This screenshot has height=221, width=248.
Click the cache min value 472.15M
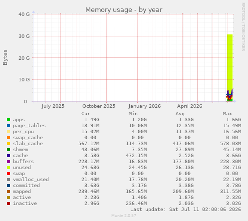tap(136, 156)
